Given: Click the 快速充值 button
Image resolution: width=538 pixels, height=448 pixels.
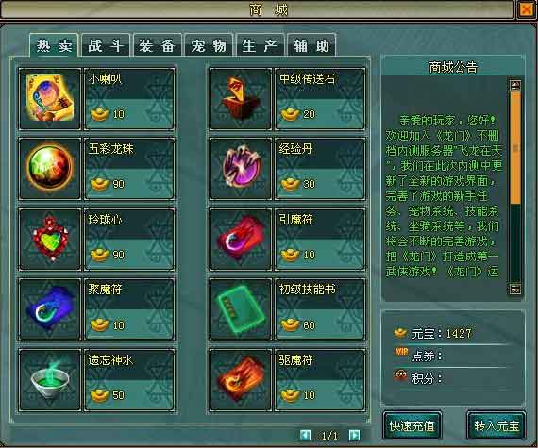Looking at the screenshot, I should [412, 425].
